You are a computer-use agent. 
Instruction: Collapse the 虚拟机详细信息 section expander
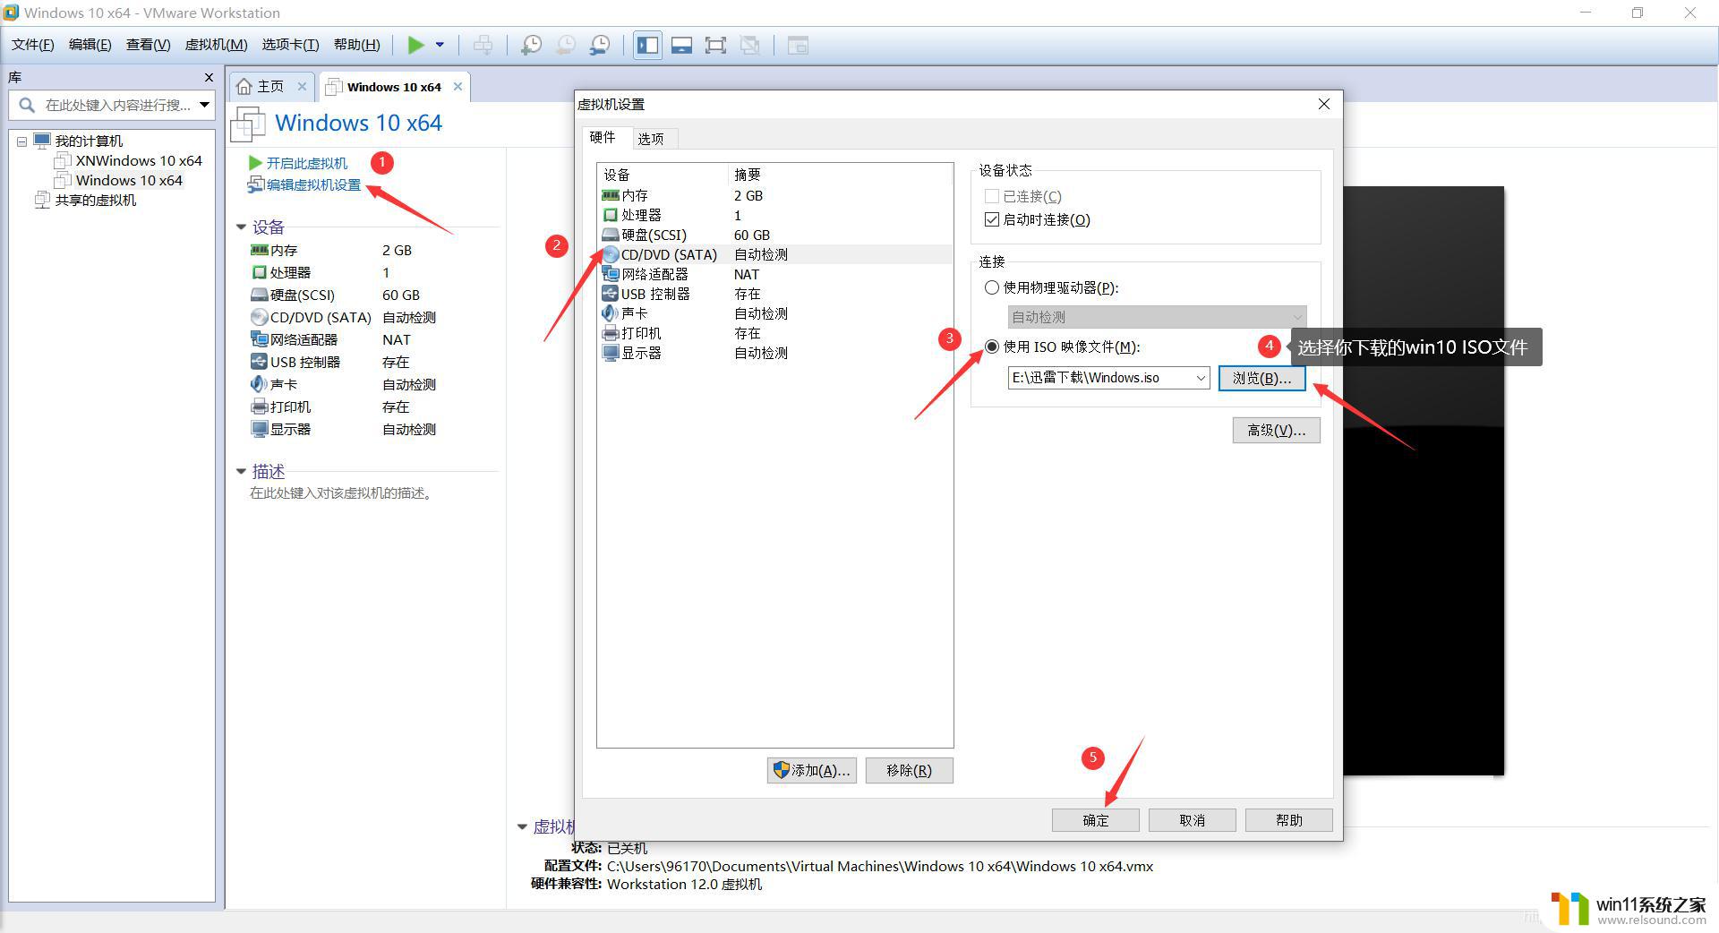click(522, 827)
